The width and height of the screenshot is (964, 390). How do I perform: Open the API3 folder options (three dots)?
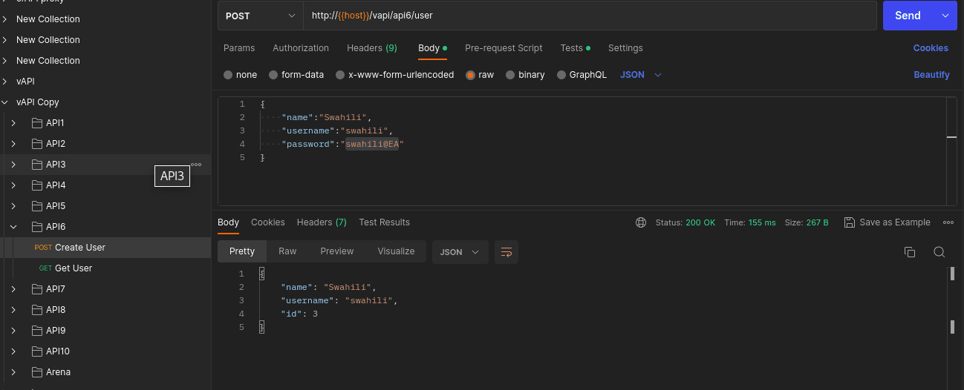(x=196, y=165)
